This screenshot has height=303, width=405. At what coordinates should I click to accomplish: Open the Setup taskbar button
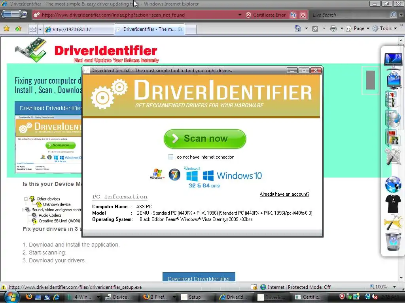(195, 297)
